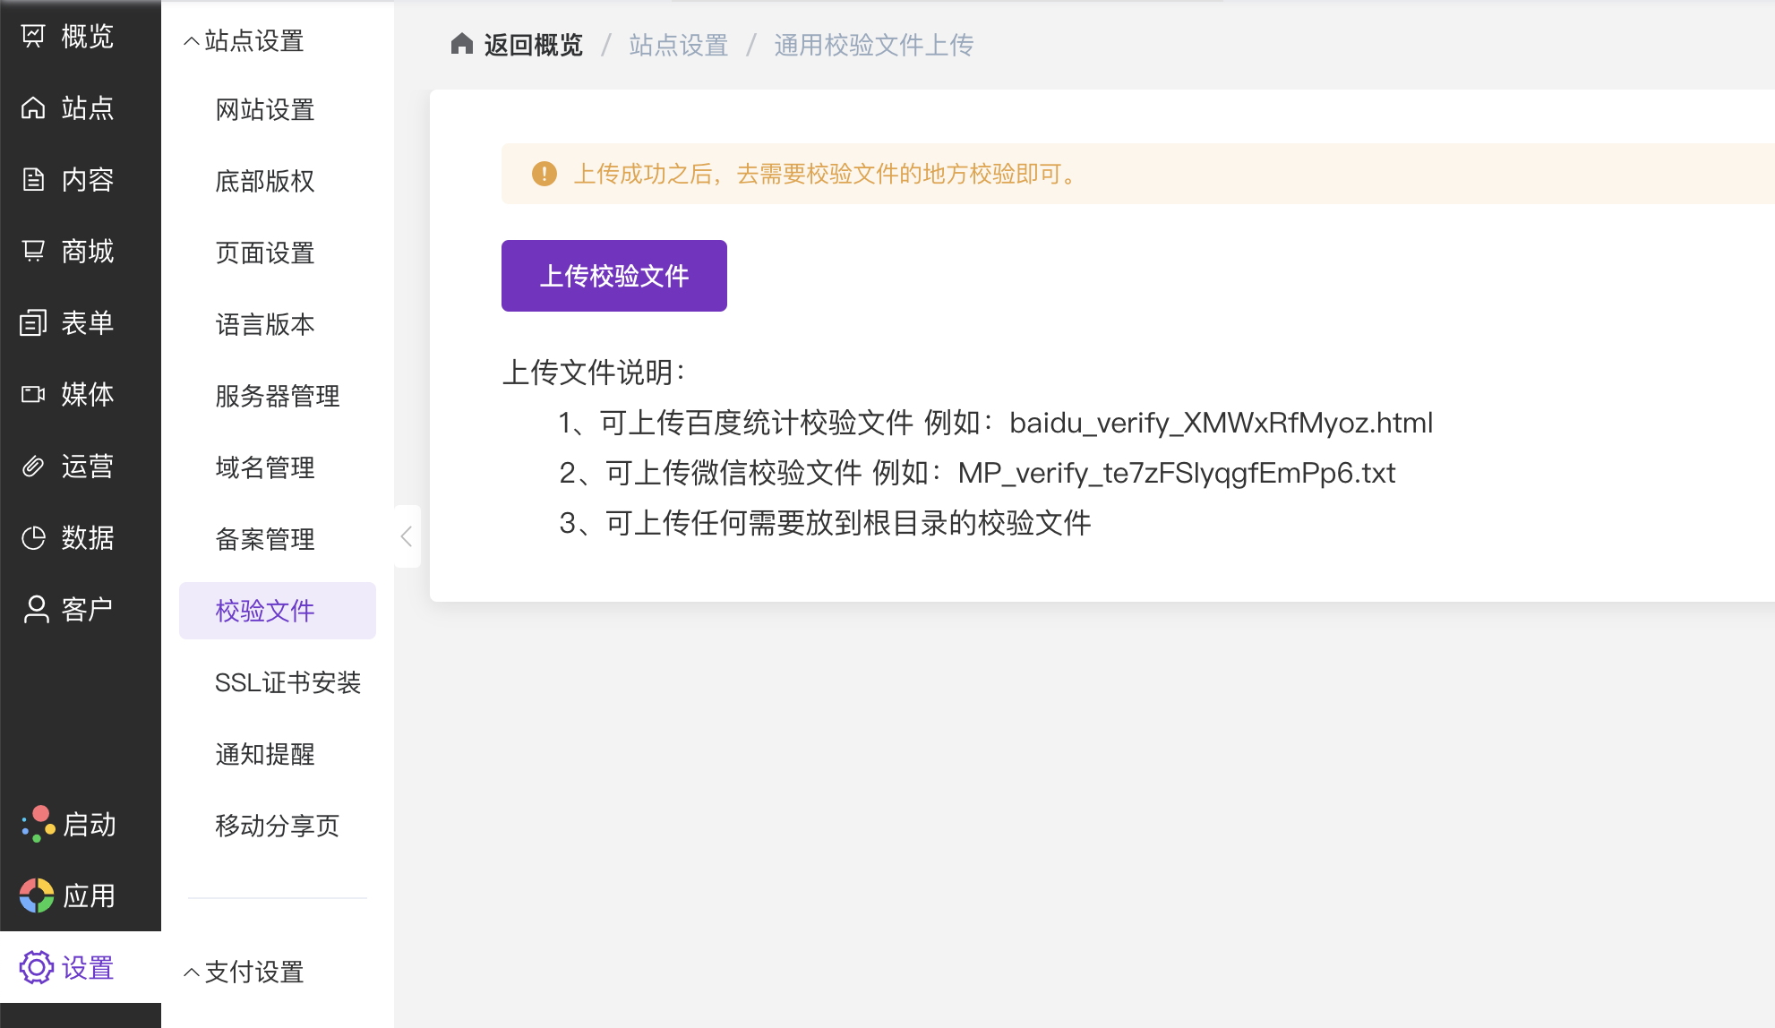Click the 表单 form icon
The width and height of the screenshot is (1775, 1028).
pos(33,323)
